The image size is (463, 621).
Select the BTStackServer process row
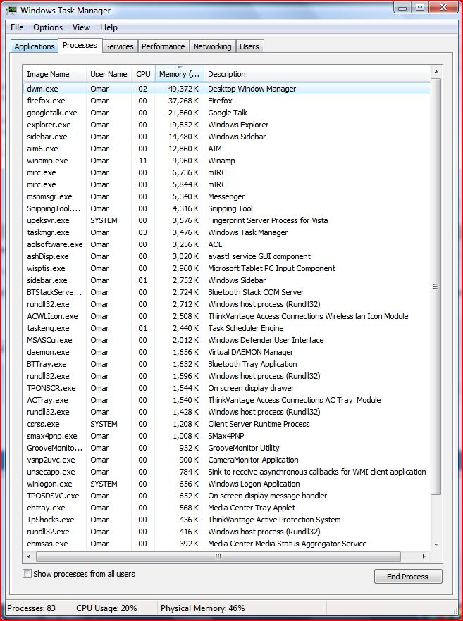[x=226, y=292]
